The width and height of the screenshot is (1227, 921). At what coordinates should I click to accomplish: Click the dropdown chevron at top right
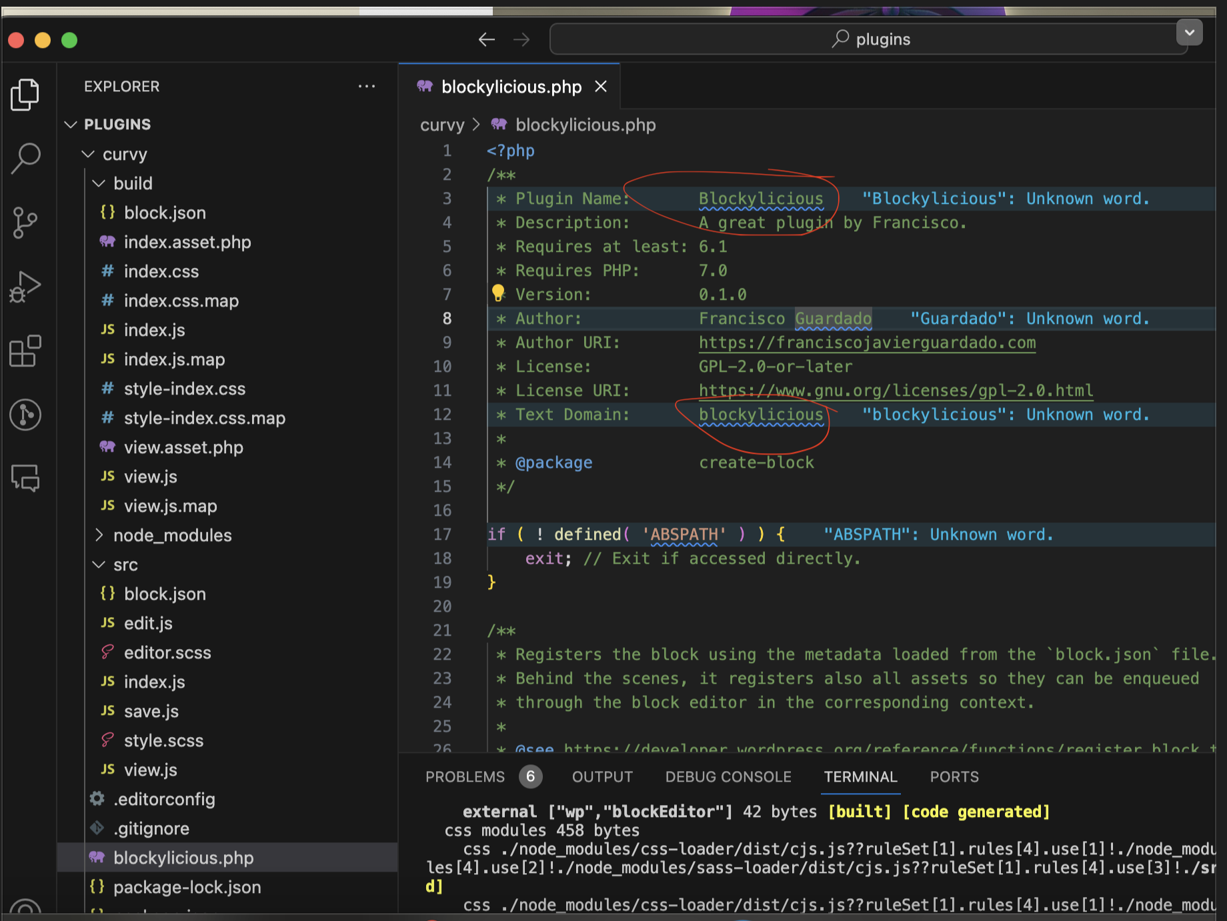click(x=1189, y=32)
